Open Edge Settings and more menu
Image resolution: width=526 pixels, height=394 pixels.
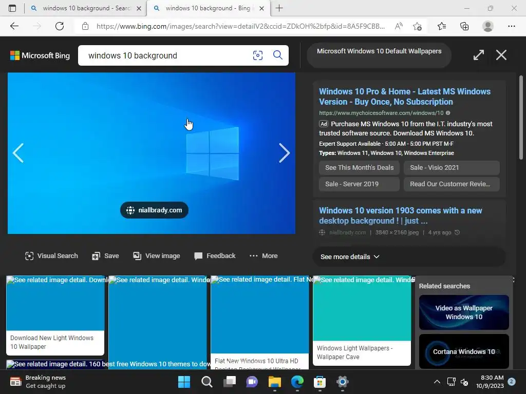(511, 26)
